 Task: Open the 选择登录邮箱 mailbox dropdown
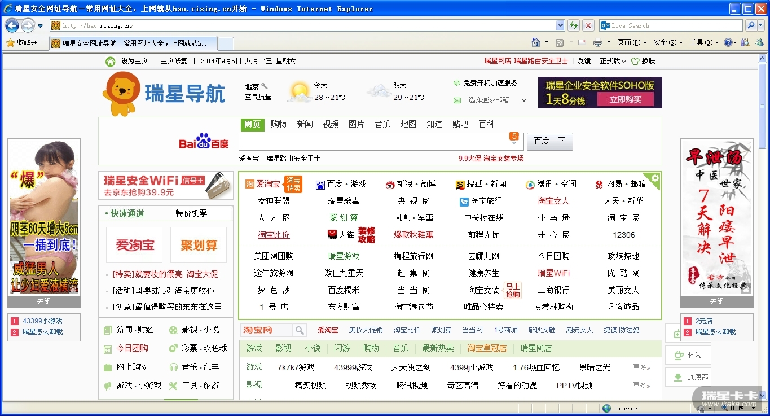coord(498,100)
